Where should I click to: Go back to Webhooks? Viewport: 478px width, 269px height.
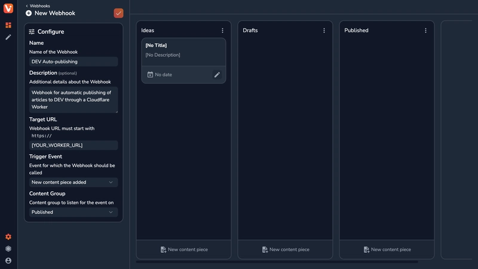pyautogui.click(x=38, y=6)
